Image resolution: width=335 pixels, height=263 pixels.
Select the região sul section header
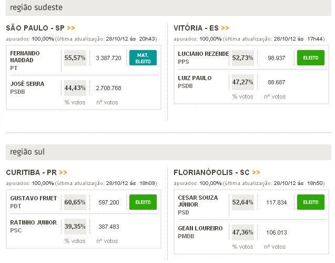27,152
